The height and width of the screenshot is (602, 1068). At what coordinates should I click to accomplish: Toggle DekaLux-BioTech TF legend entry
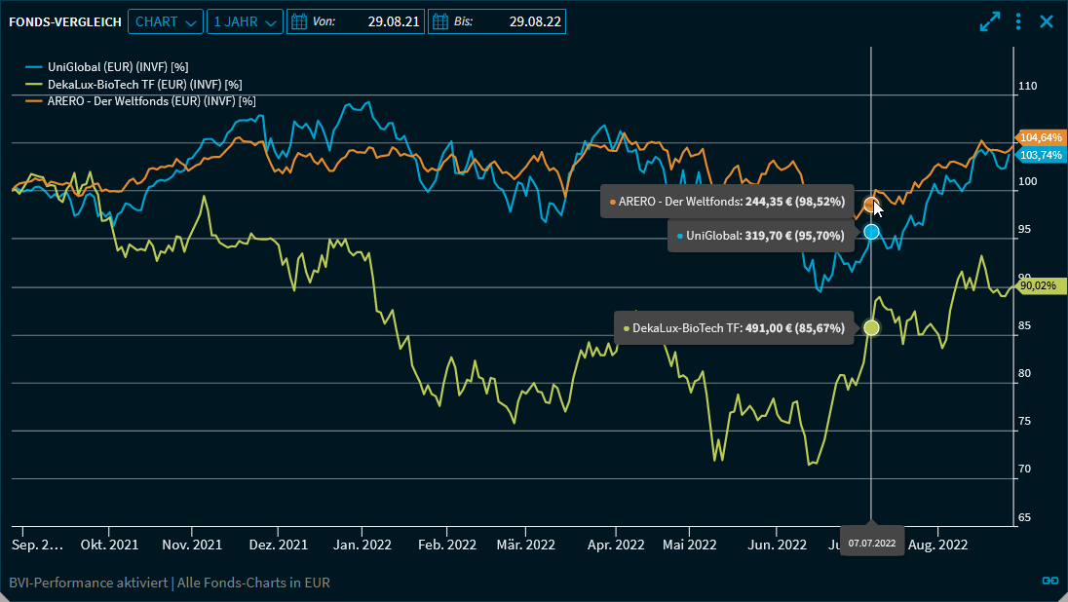coord(131,84)
